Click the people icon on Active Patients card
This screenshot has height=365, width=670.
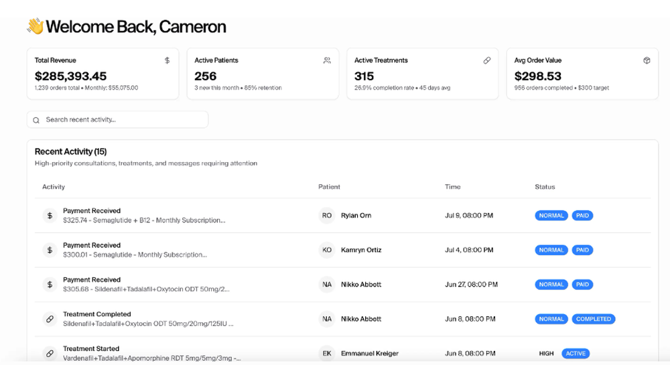(327, 60)
